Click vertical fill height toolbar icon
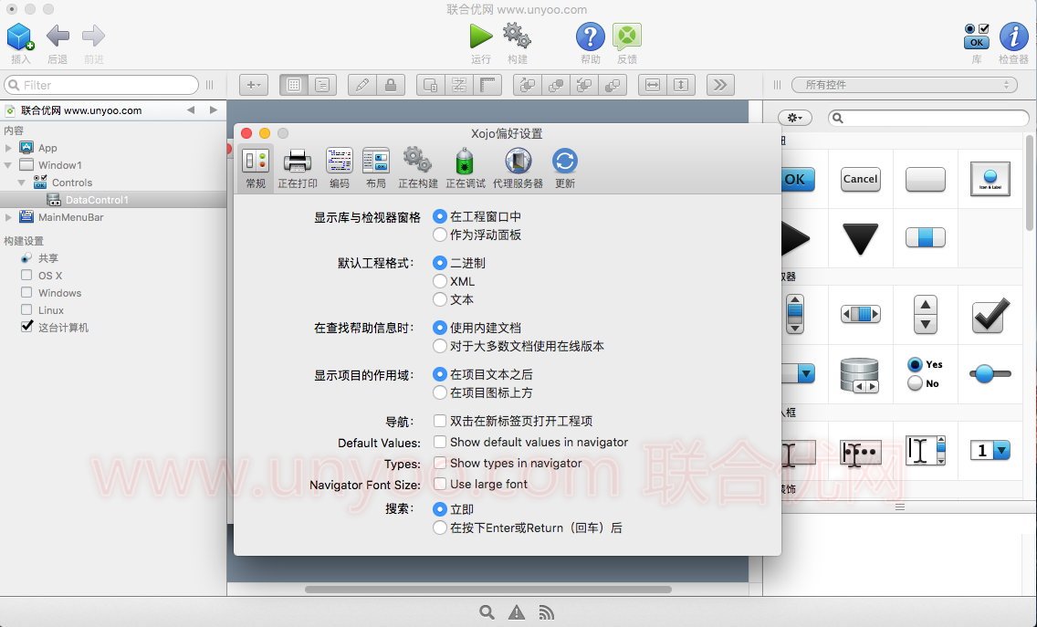 pyautogui.click(x=681, y=85)
